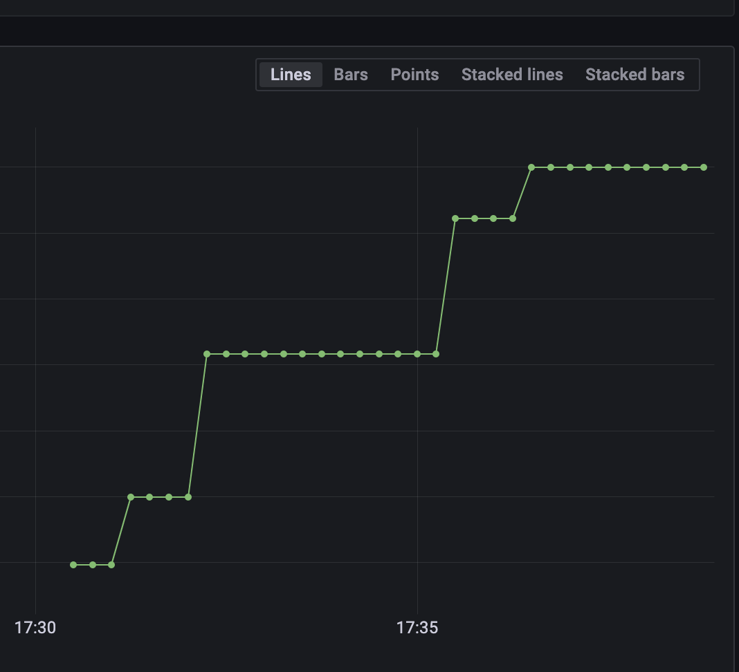The height and width of the screenshot is (672, 739).
Task: Select Stacked lines graph style
Action: pyautogui.click(x=512, y=75)
